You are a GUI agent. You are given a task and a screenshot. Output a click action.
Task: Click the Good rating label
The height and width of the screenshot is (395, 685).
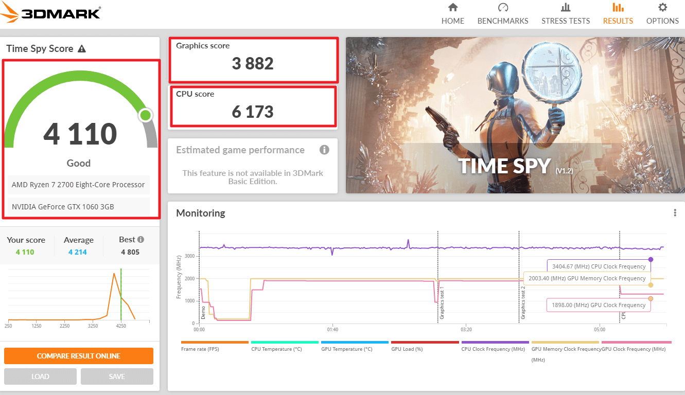79,163
